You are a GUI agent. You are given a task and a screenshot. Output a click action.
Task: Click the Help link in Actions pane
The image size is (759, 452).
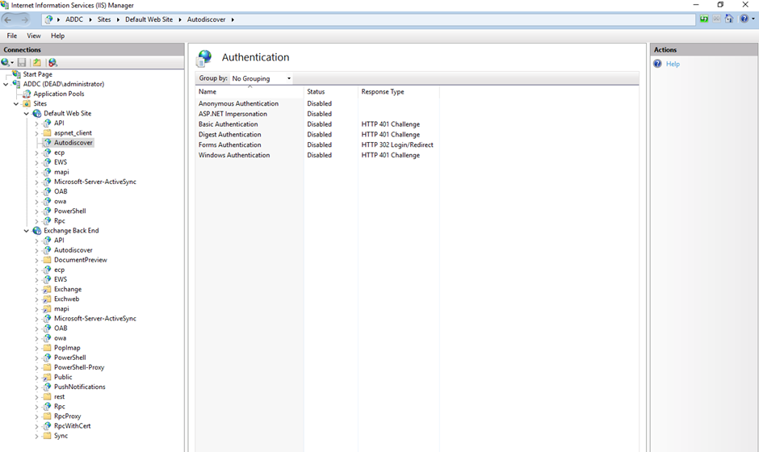point(673,64)
